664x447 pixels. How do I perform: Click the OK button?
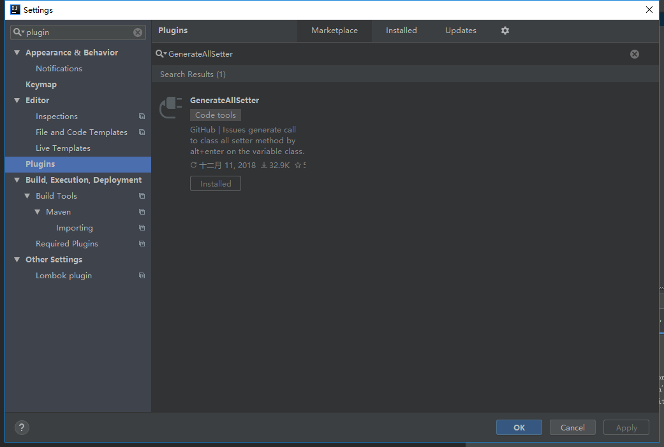coord(519,427)
